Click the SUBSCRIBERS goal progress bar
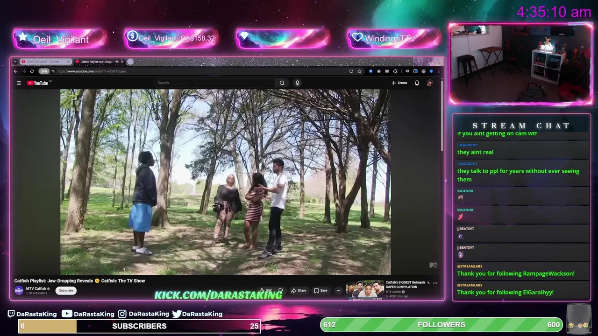This screenshot has height=336, width=598. (x=139, y=326)
